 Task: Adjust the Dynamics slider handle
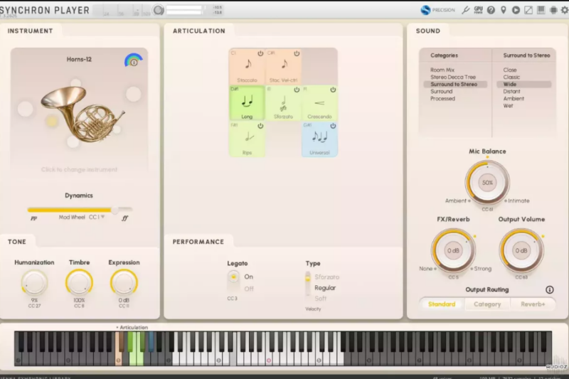(x=115, y=210)
